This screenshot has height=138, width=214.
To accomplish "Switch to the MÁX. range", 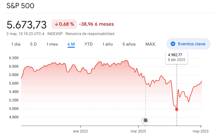I will (x=151, y=44).
